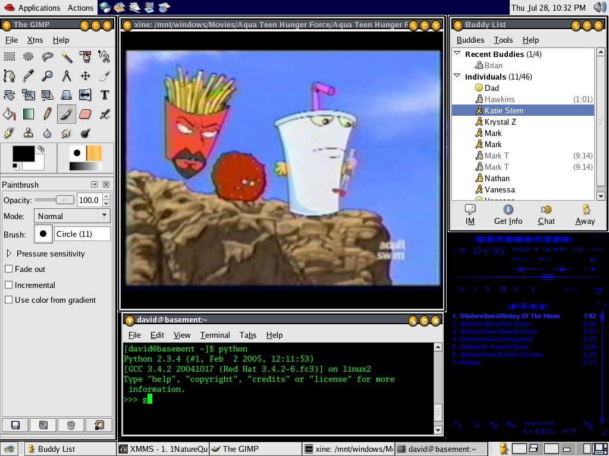Open the black foreground color swatch
Viewport: 609px width, 456px height.
coord(24,154)
